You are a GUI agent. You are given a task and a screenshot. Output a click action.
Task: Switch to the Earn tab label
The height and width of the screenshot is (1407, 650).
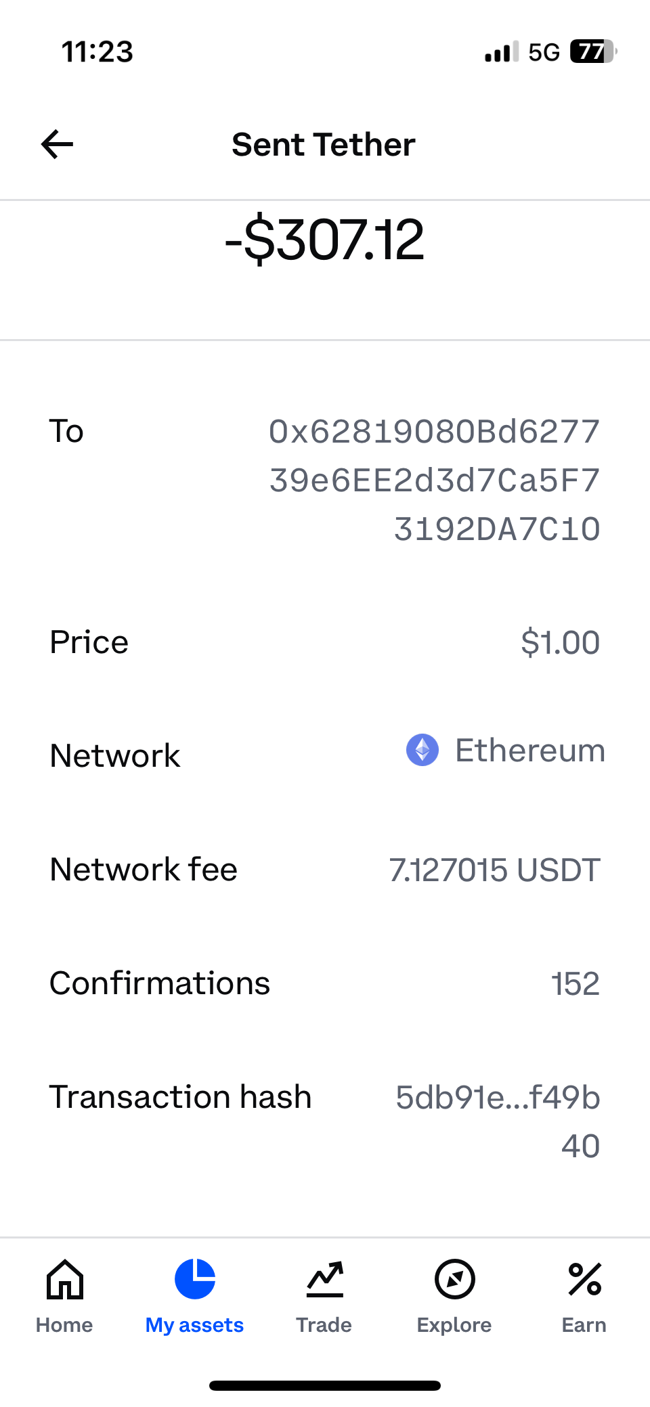click(x=584, y=1325)
